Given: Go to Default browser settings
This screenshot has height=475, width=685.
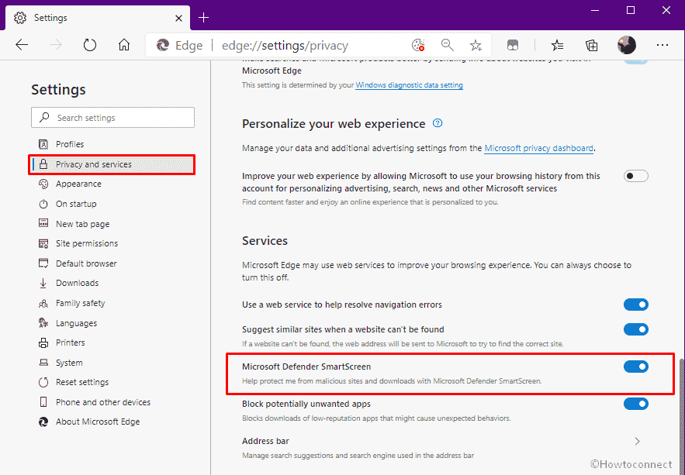Looking at the screenshot, I should coord(87,263).
